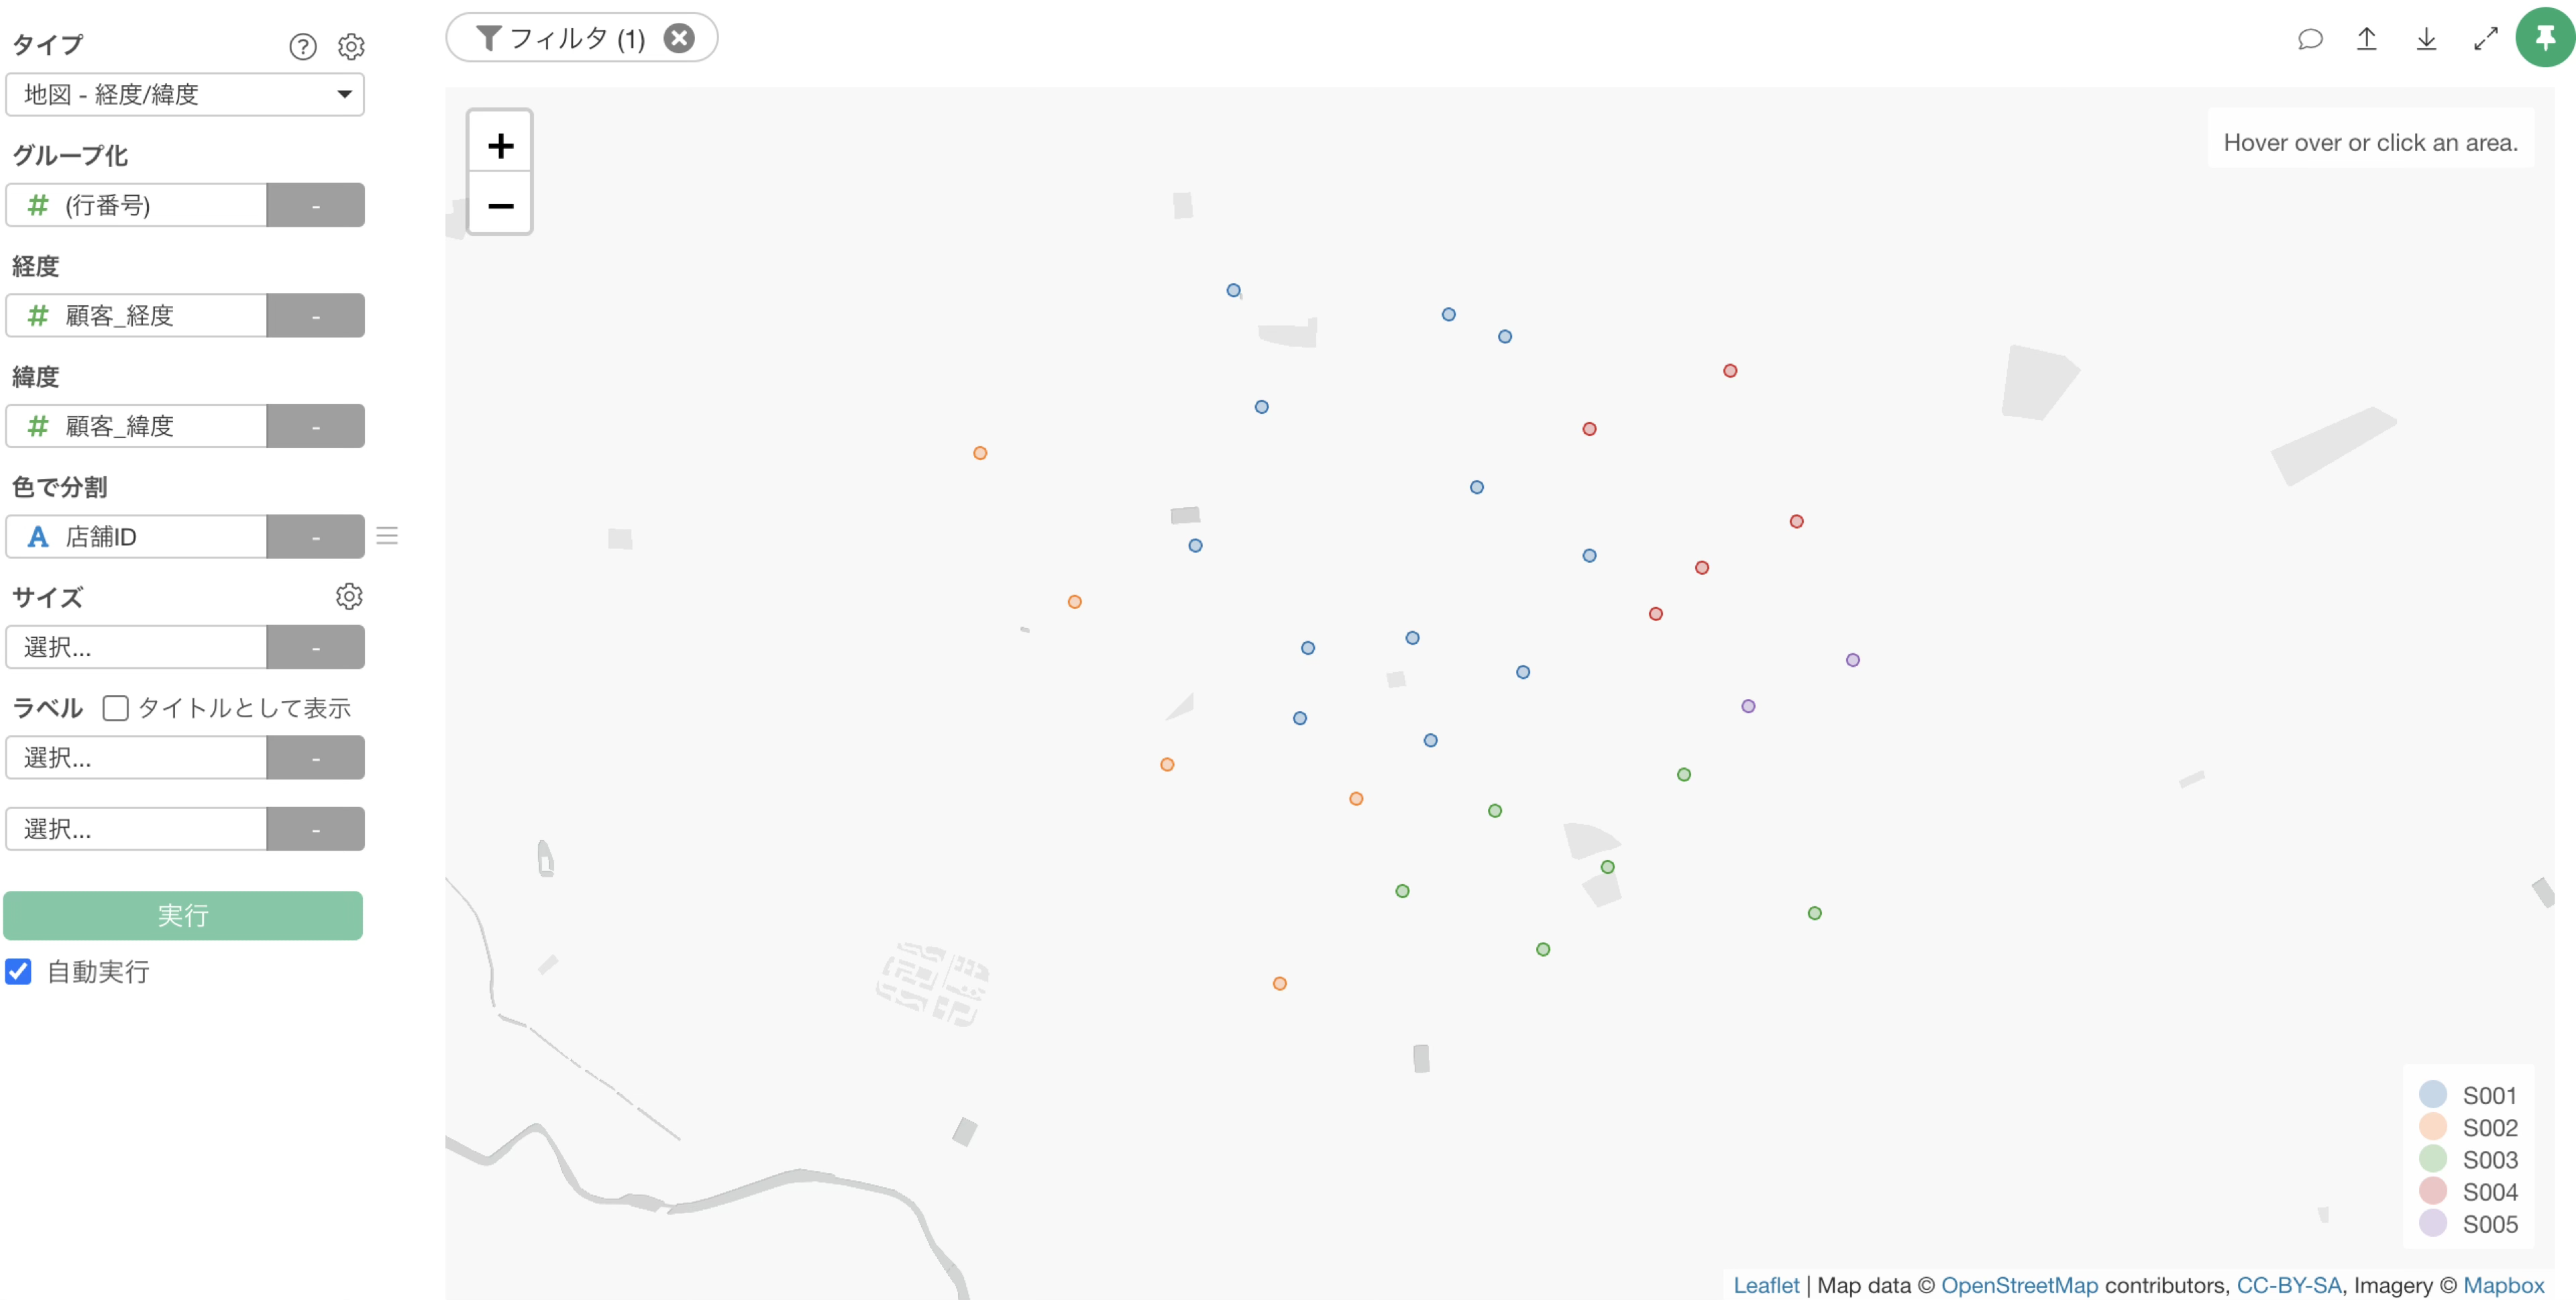The image size is (2576, 1300).
Task: Click the green pin button
Action: (2544, 38)
